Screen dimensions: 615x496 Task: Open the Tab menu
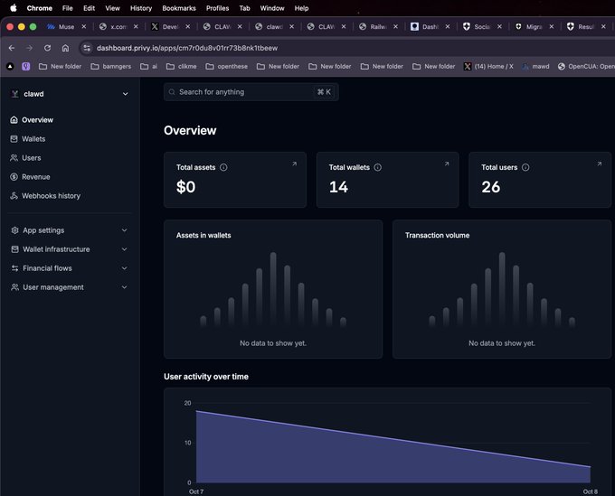(x=245, y=8)
